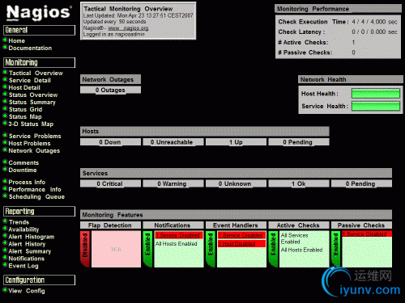Click the Service Health green bar
This screenshot has height=303, width=405.
click(x=376, y=106)
